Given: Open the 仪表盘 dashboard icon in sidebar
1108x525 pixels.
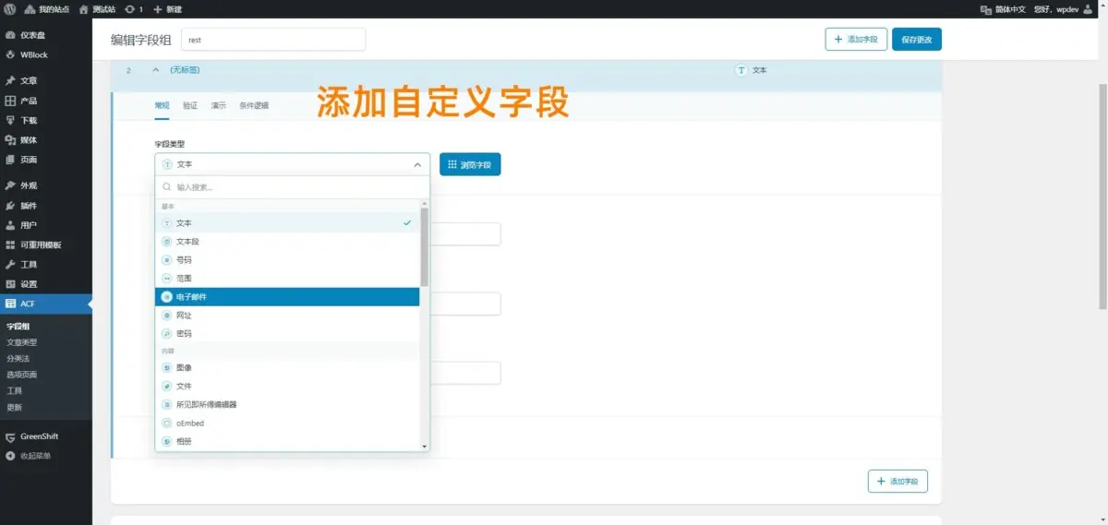Looking at the screenshot, I should click(x=10, y=35).
